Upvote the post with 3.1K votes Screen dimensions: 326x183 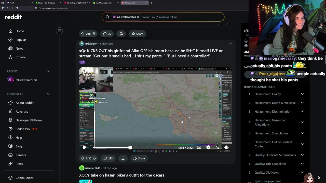pyautogui.click(x=83, y=158)
